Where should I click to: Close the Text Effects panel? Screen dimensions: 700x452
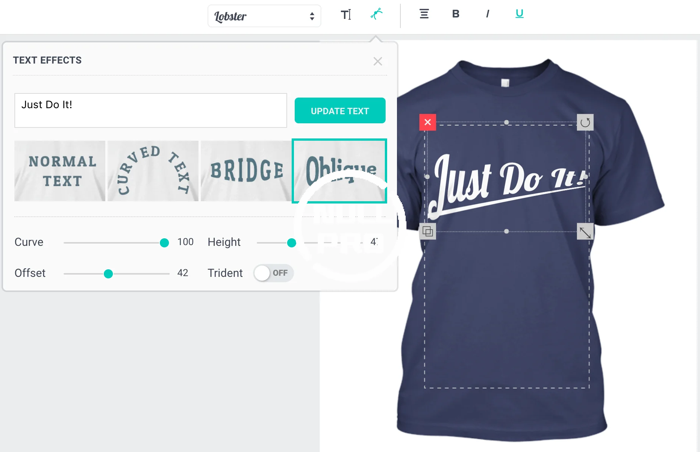point(378,61)
